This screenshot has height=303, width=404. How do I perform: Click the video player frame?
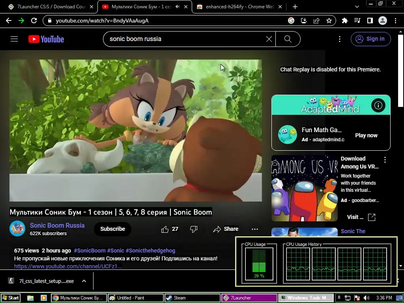pyautogui.click(x=136, y=130)
